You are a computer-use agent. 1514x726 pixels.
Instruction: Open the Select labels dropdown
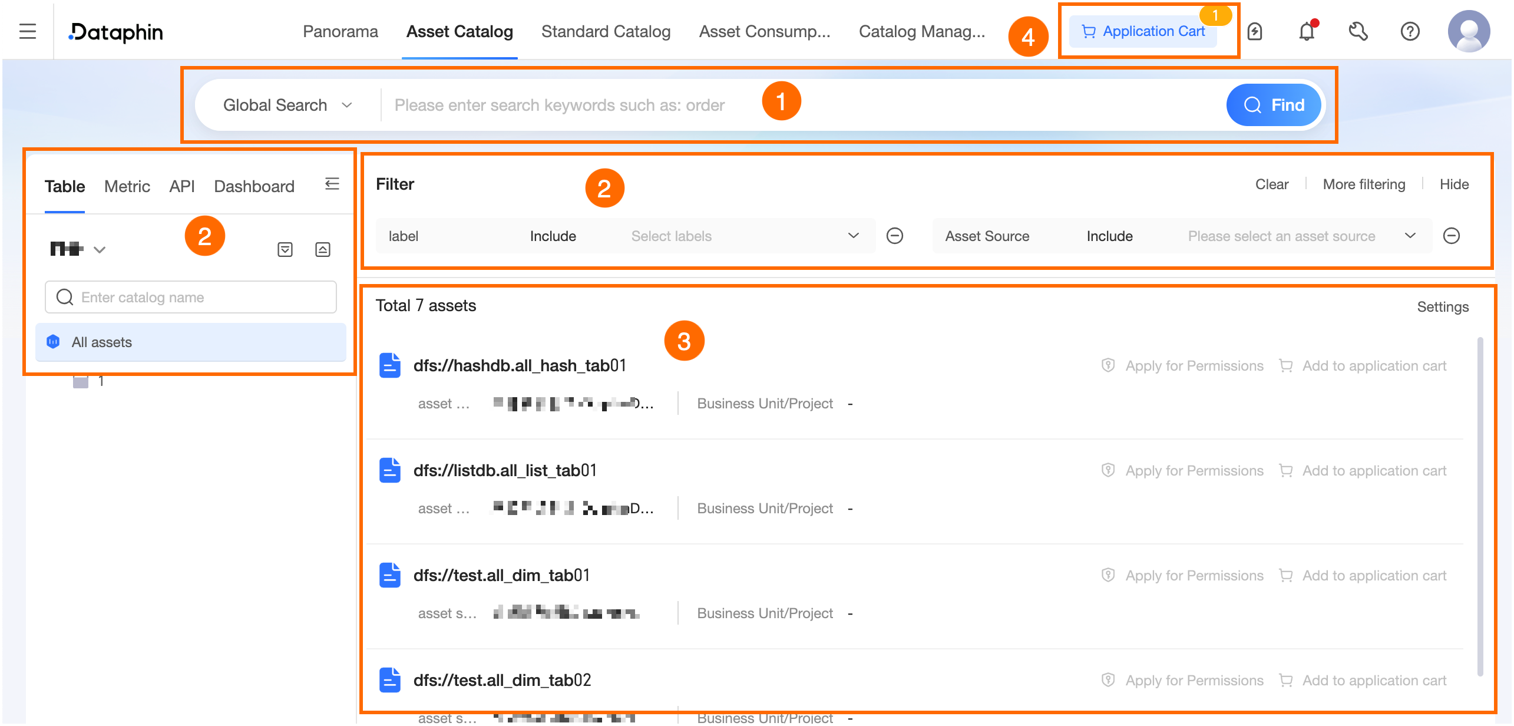pos(742,236)
